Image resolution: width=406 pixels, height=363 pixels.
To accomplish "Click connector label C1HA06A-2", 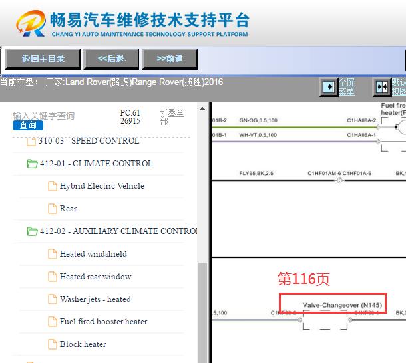I will click(361, 120).
